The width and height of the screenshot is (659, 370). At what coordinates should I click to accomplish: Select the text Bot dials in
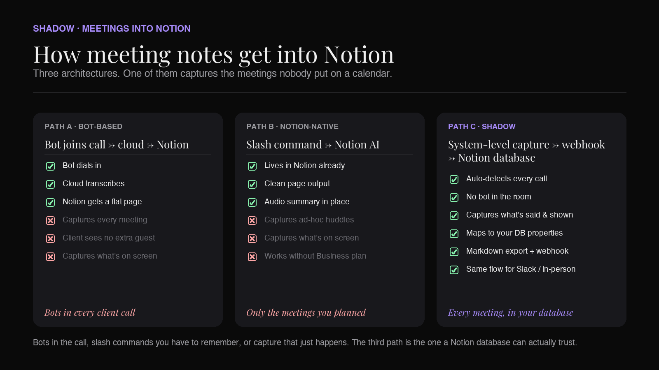coord(82,166)
